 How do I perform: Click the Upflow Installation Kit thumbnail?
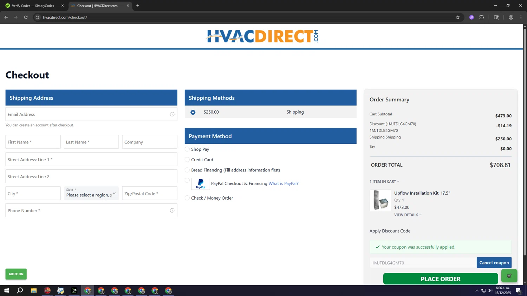click(380, 200)
